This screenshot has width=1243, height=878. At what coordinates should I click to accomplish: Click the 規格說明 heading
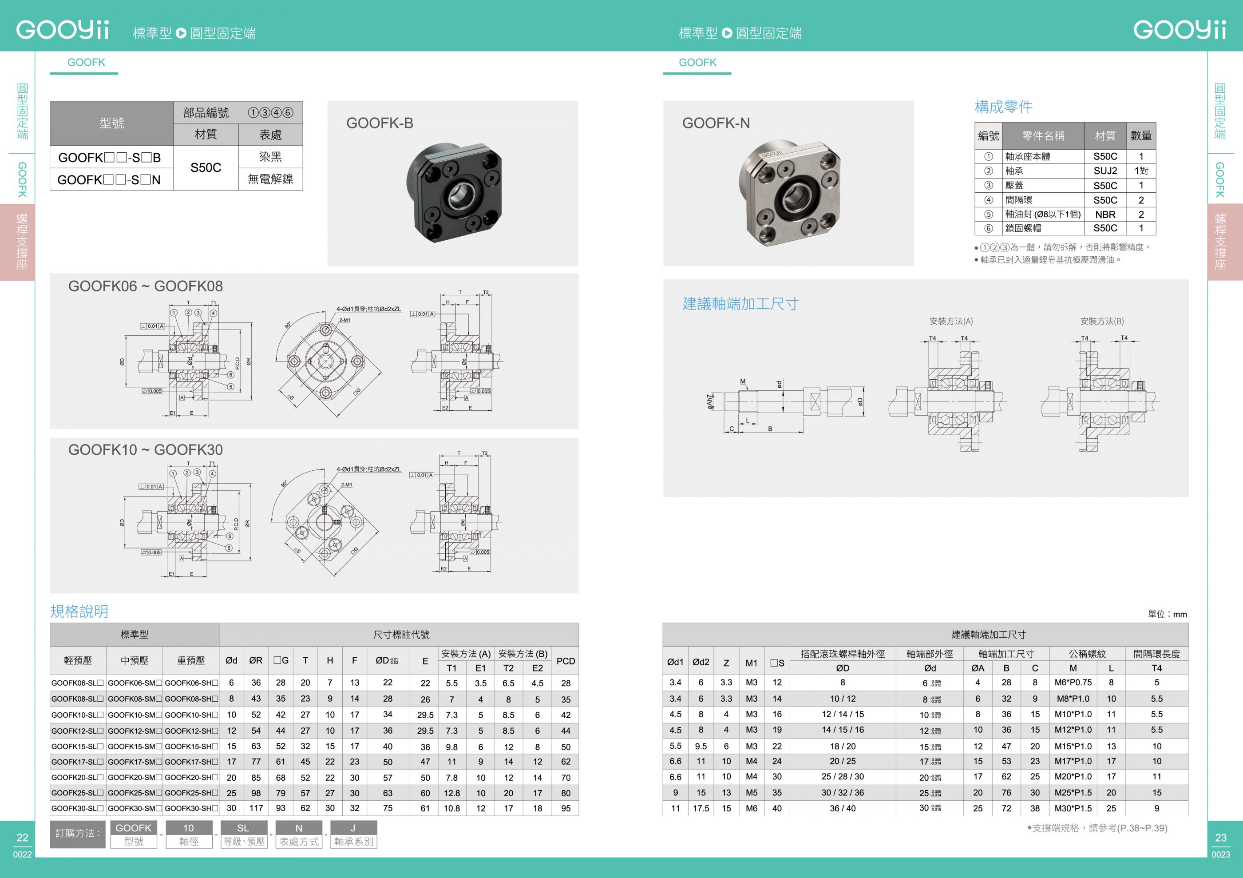[79, 611]
